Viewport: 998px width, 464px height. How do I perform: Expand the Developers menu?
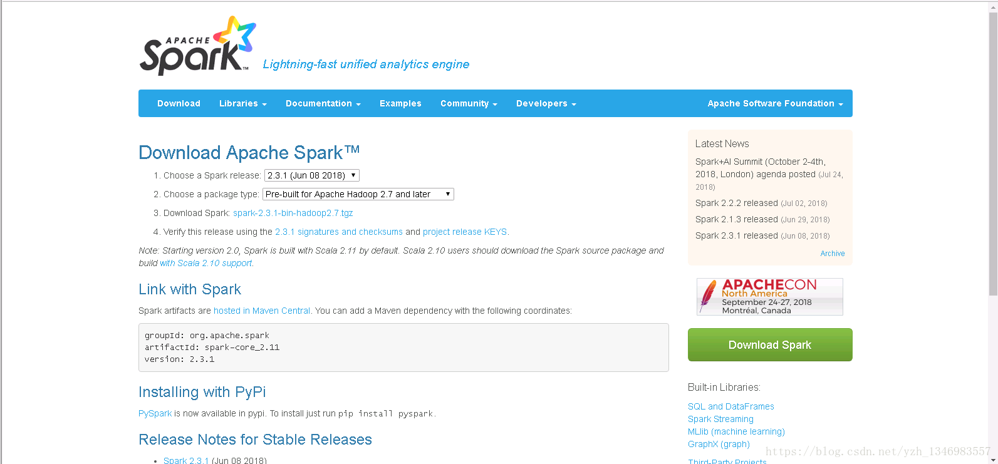pos(546,103)
